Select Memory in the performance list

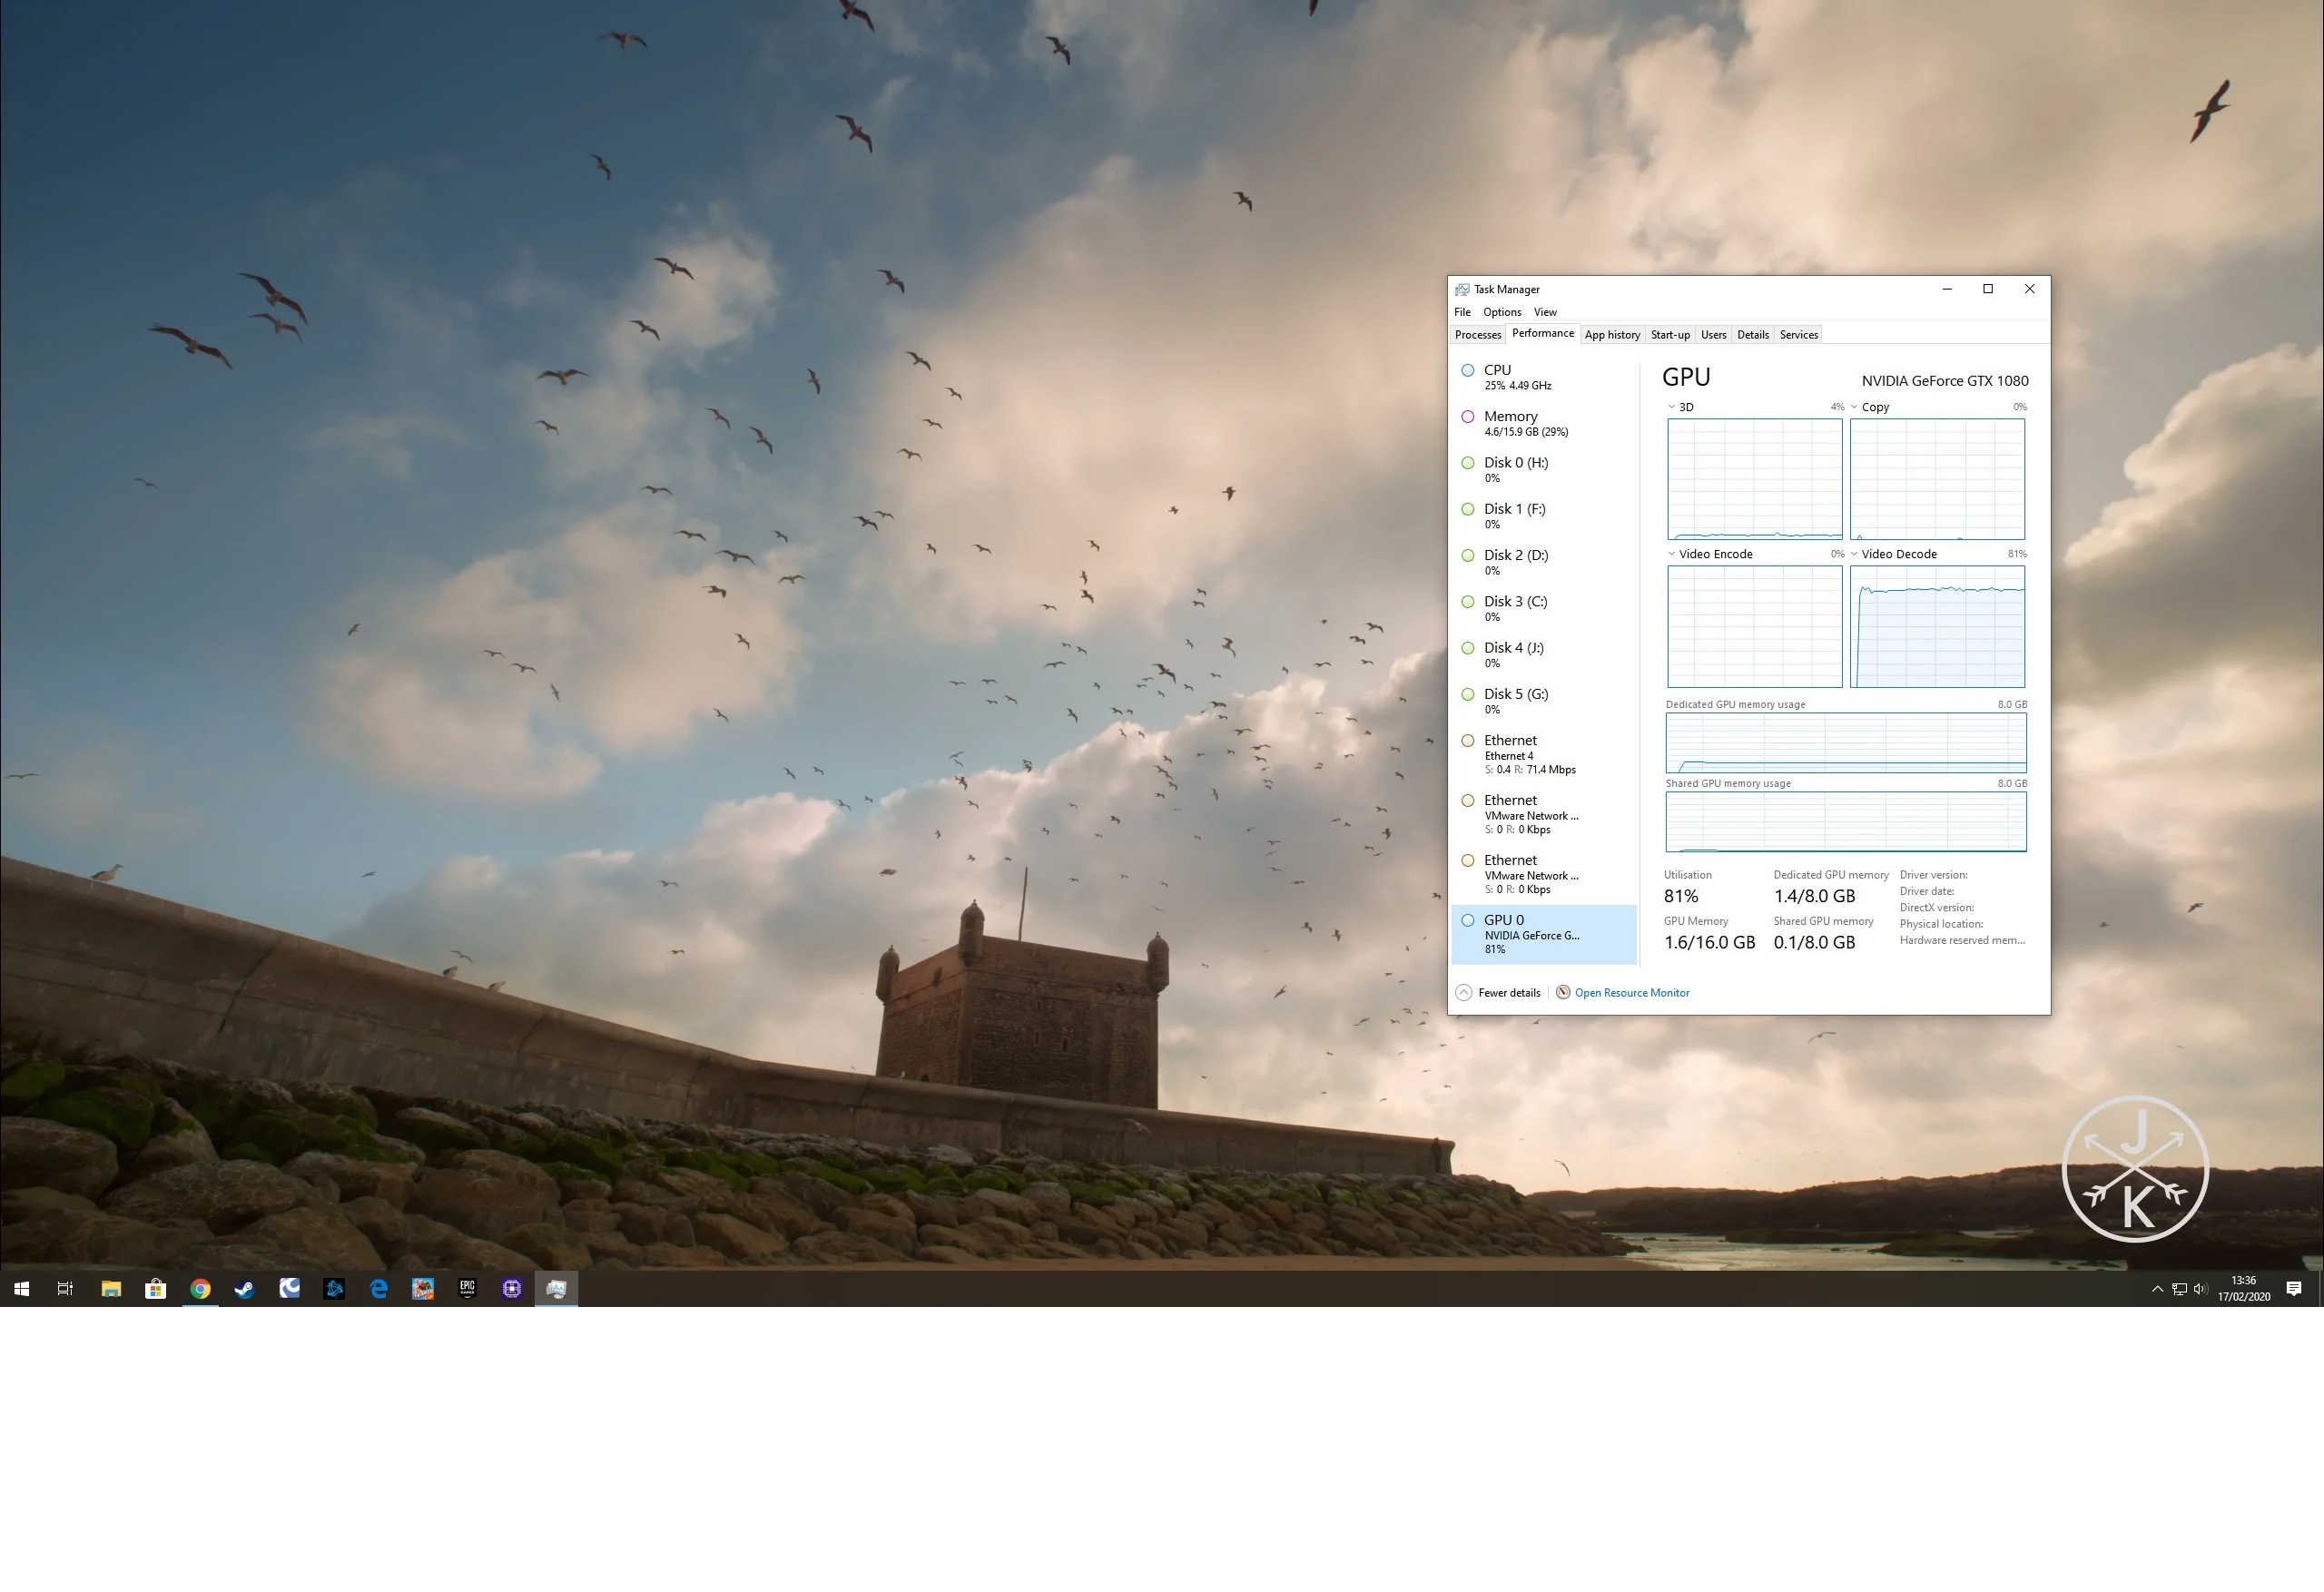(1544, 423)
